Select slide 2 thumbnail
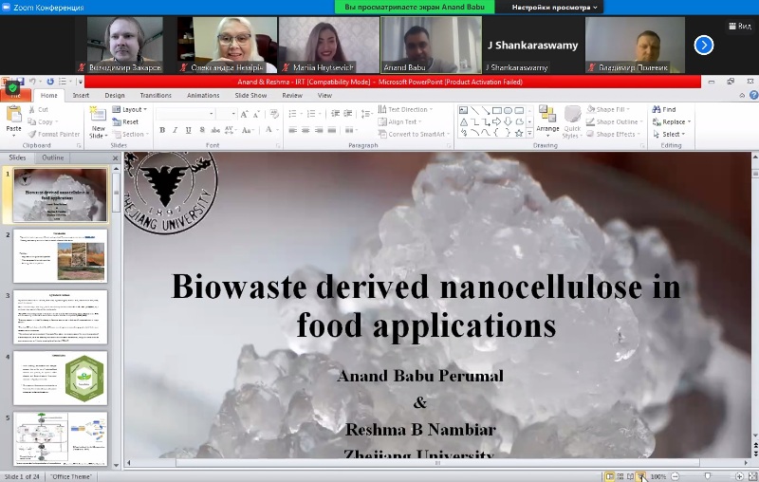The width and height of the screenshot is (759, 482). click(x=60, y=256)
